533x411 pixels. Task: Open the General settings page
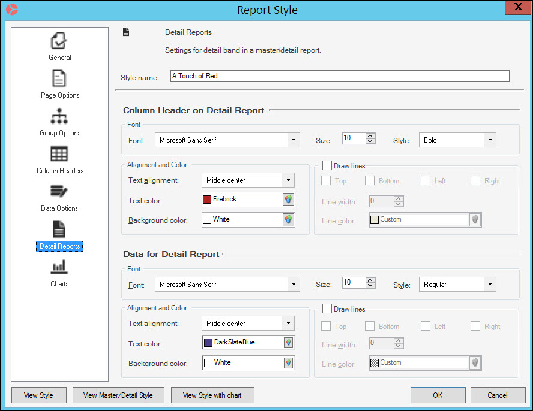coord(59,46)
